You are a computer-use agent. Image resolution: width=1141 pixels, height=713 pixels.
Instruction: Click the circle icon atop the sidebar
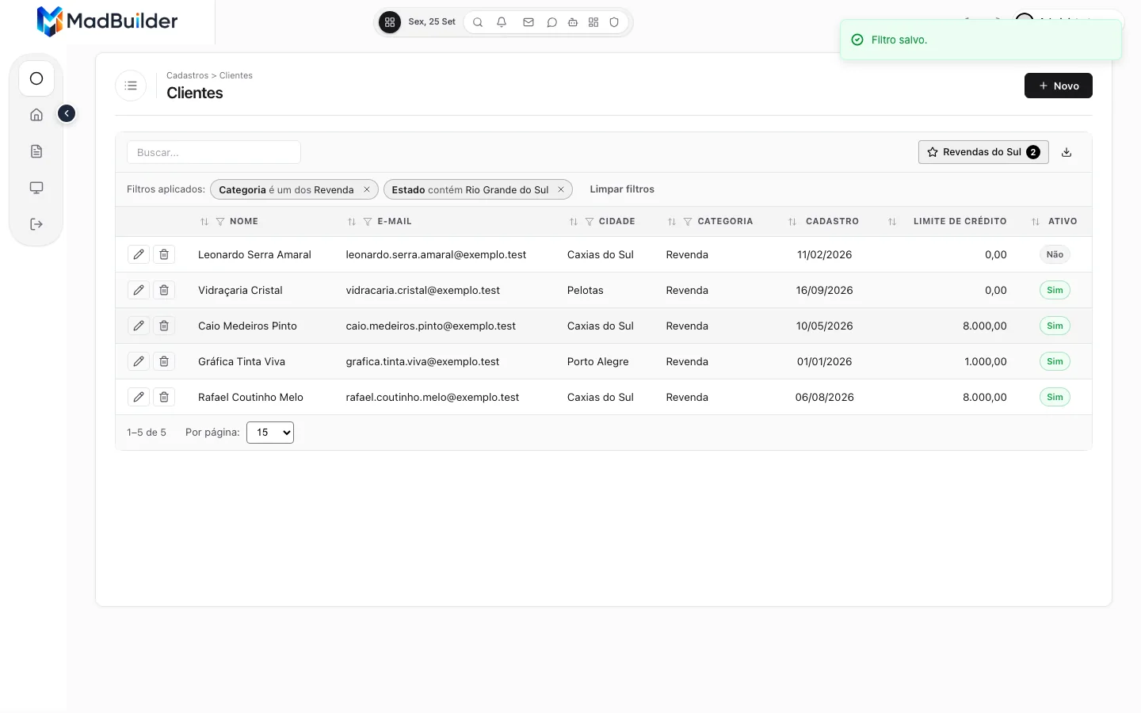36,78
